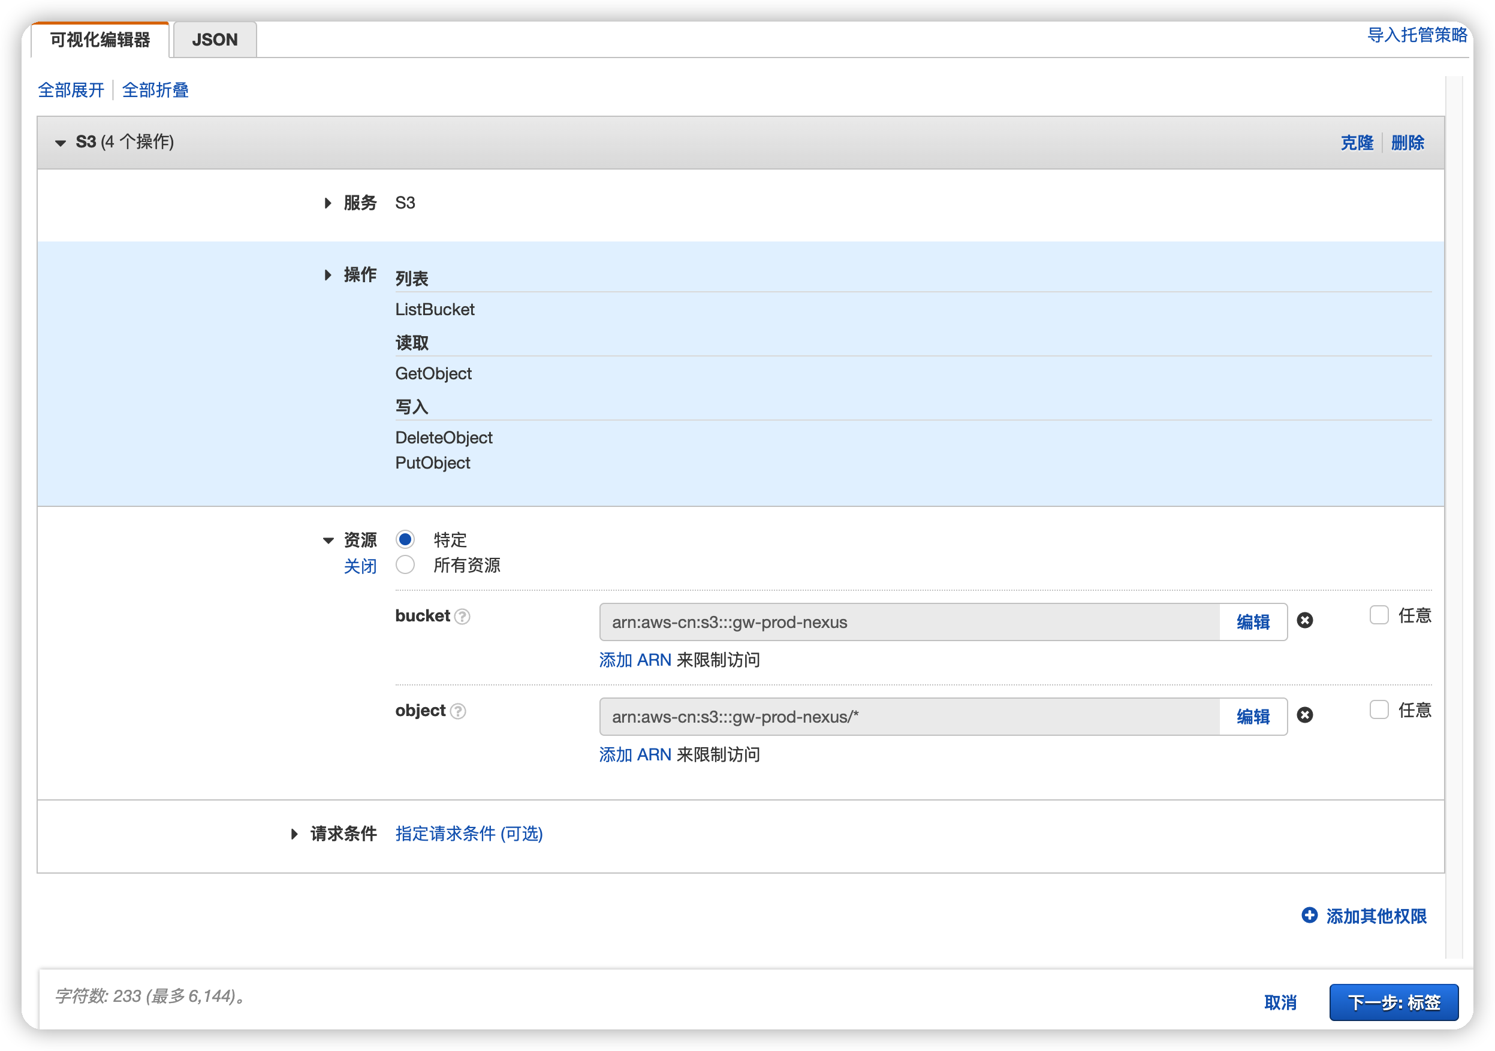Expand the 服务 row

point(327,203)
